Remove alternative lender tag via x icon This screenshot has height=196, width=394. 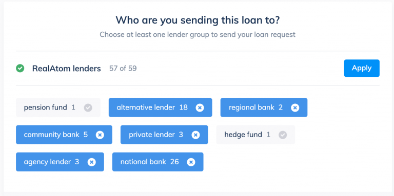click(x=200, y=108)
